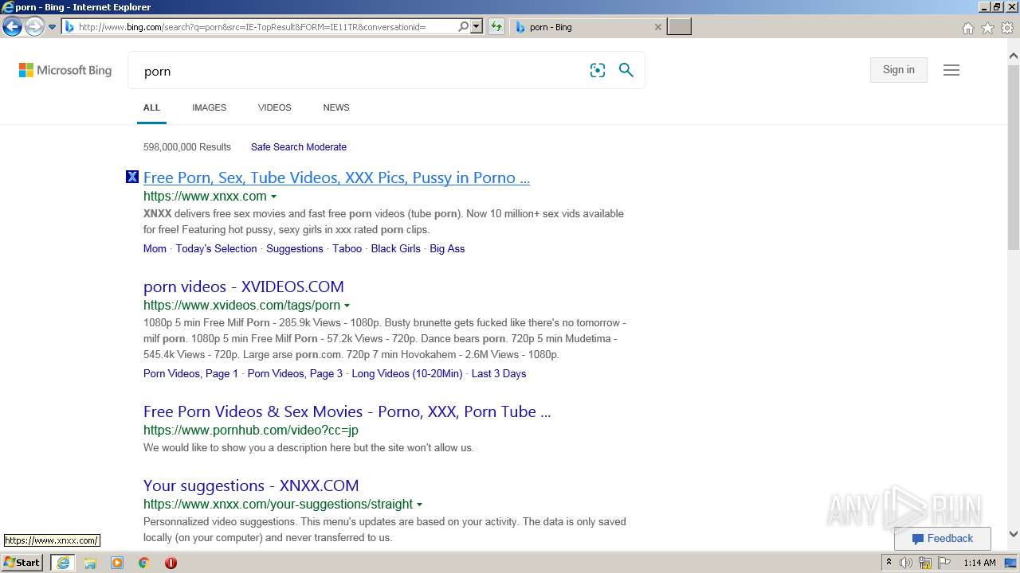The width and height of the screenshot is (1020, 573).
Task: Click the browser Home icon
Action: [x=967, y=28]
